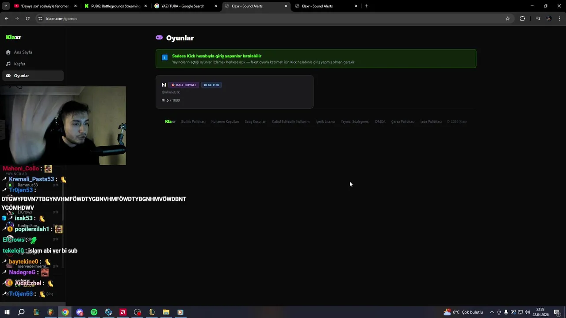This screenshot has height=318, width=566.
Task: Open the 8°C Çok bulutlu weather widget
Action: [463, 312]
